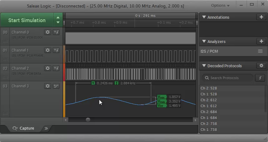The height and width of the screenshot is (142, 268).
Task: Click the expand arrows beside Capture tab
Action: [x=46, y=128]
